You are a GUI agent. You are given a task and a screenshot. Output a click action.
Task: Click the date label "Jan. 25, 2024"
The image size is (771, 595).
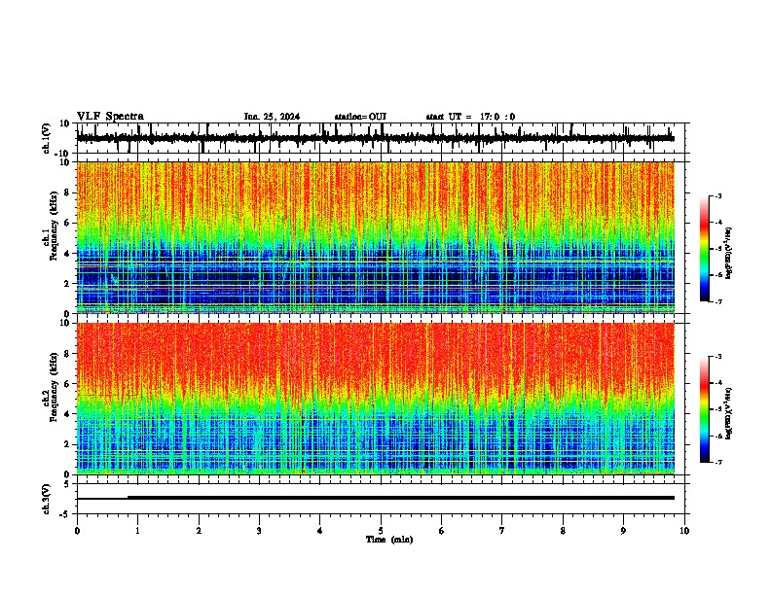tap(272, 117)
